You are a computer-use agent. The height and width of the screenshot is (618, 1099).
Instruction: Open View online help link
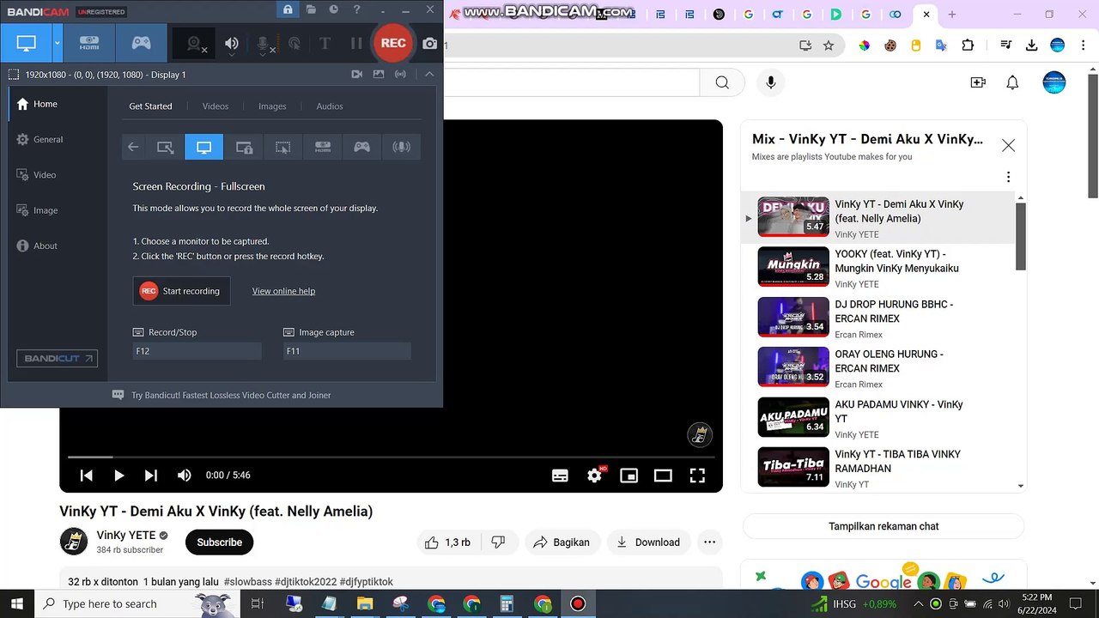pyautogui.click(x=283, y=291)
